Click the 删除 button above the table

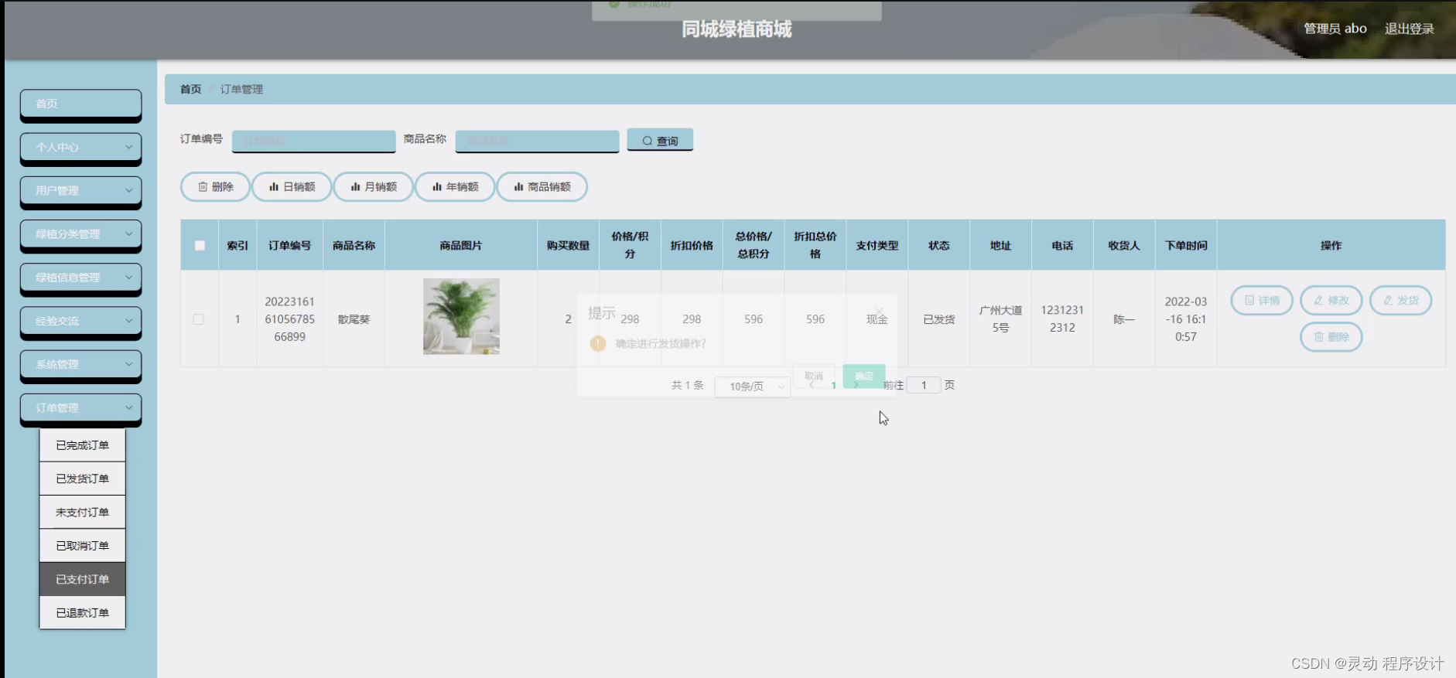(x=215, y=187)
